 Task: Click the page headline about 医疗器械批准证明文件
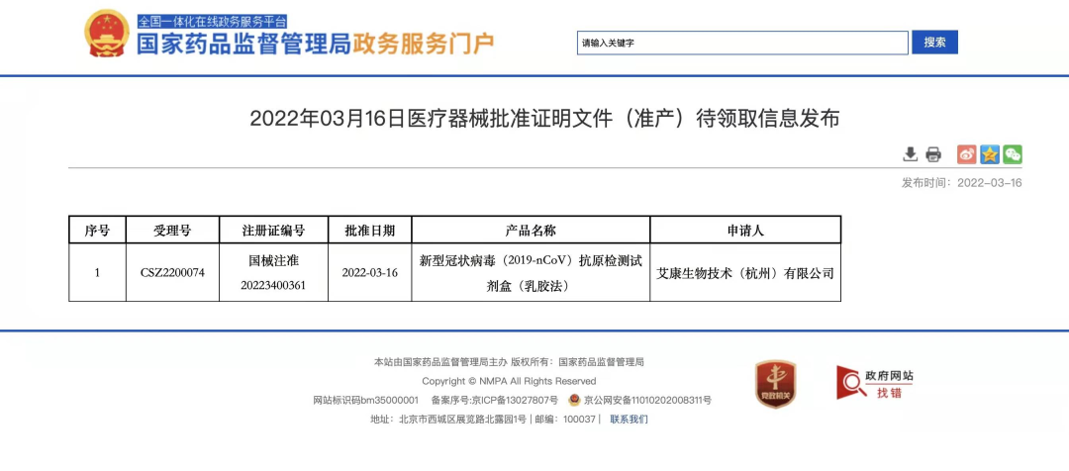click(544, 120)
